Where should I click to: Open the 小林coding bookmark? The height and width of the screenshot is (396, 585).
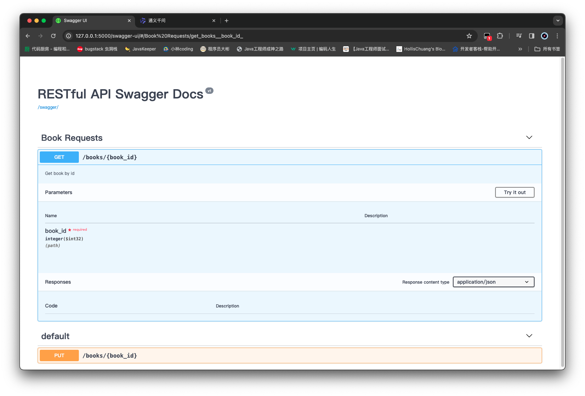[178, 49]
